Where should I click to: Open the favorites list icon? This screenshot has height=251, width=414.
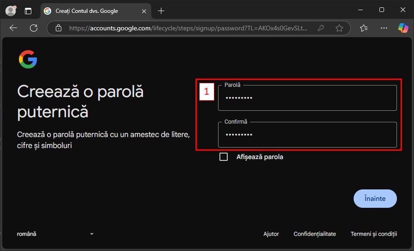point(364,28)
